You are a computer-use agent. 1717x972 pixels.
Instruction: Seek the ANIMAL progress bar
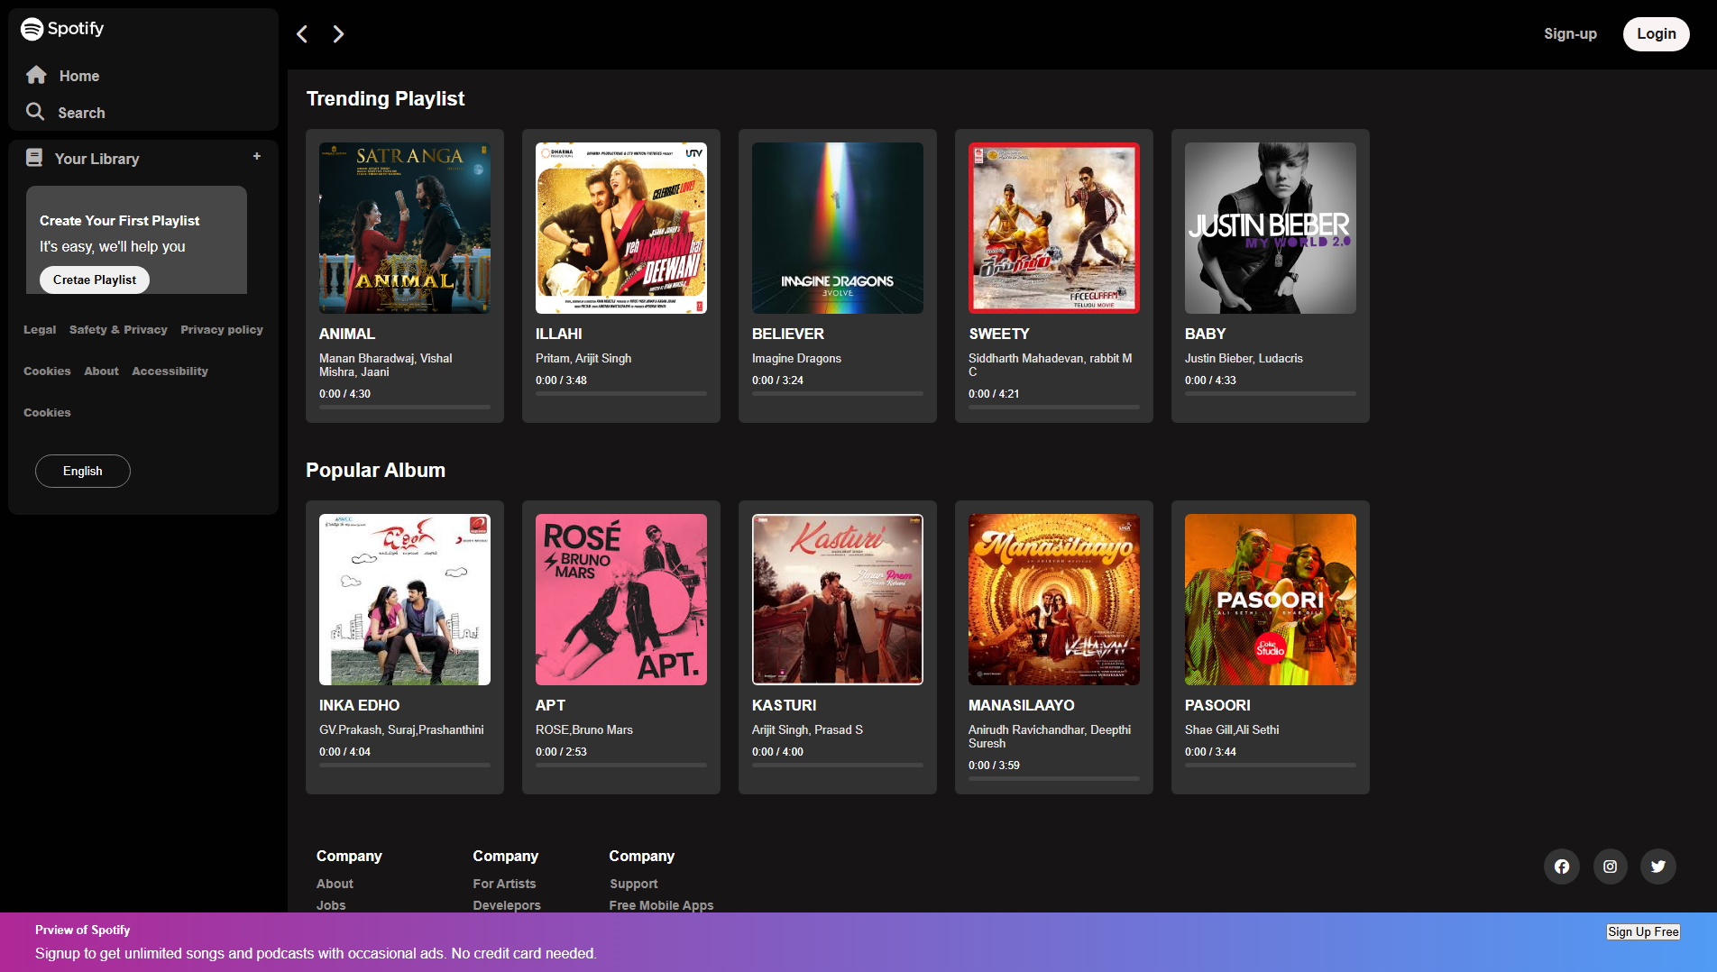click(405, 408)
